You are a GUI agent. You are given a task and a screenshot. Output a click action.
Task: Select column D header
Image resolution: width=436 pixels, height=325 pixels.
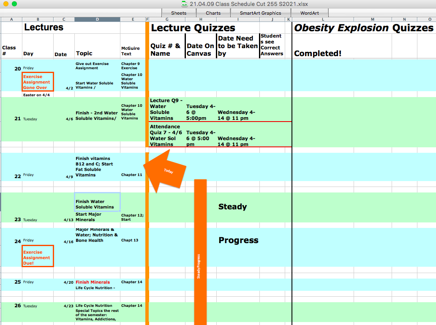tap(97, 19)
